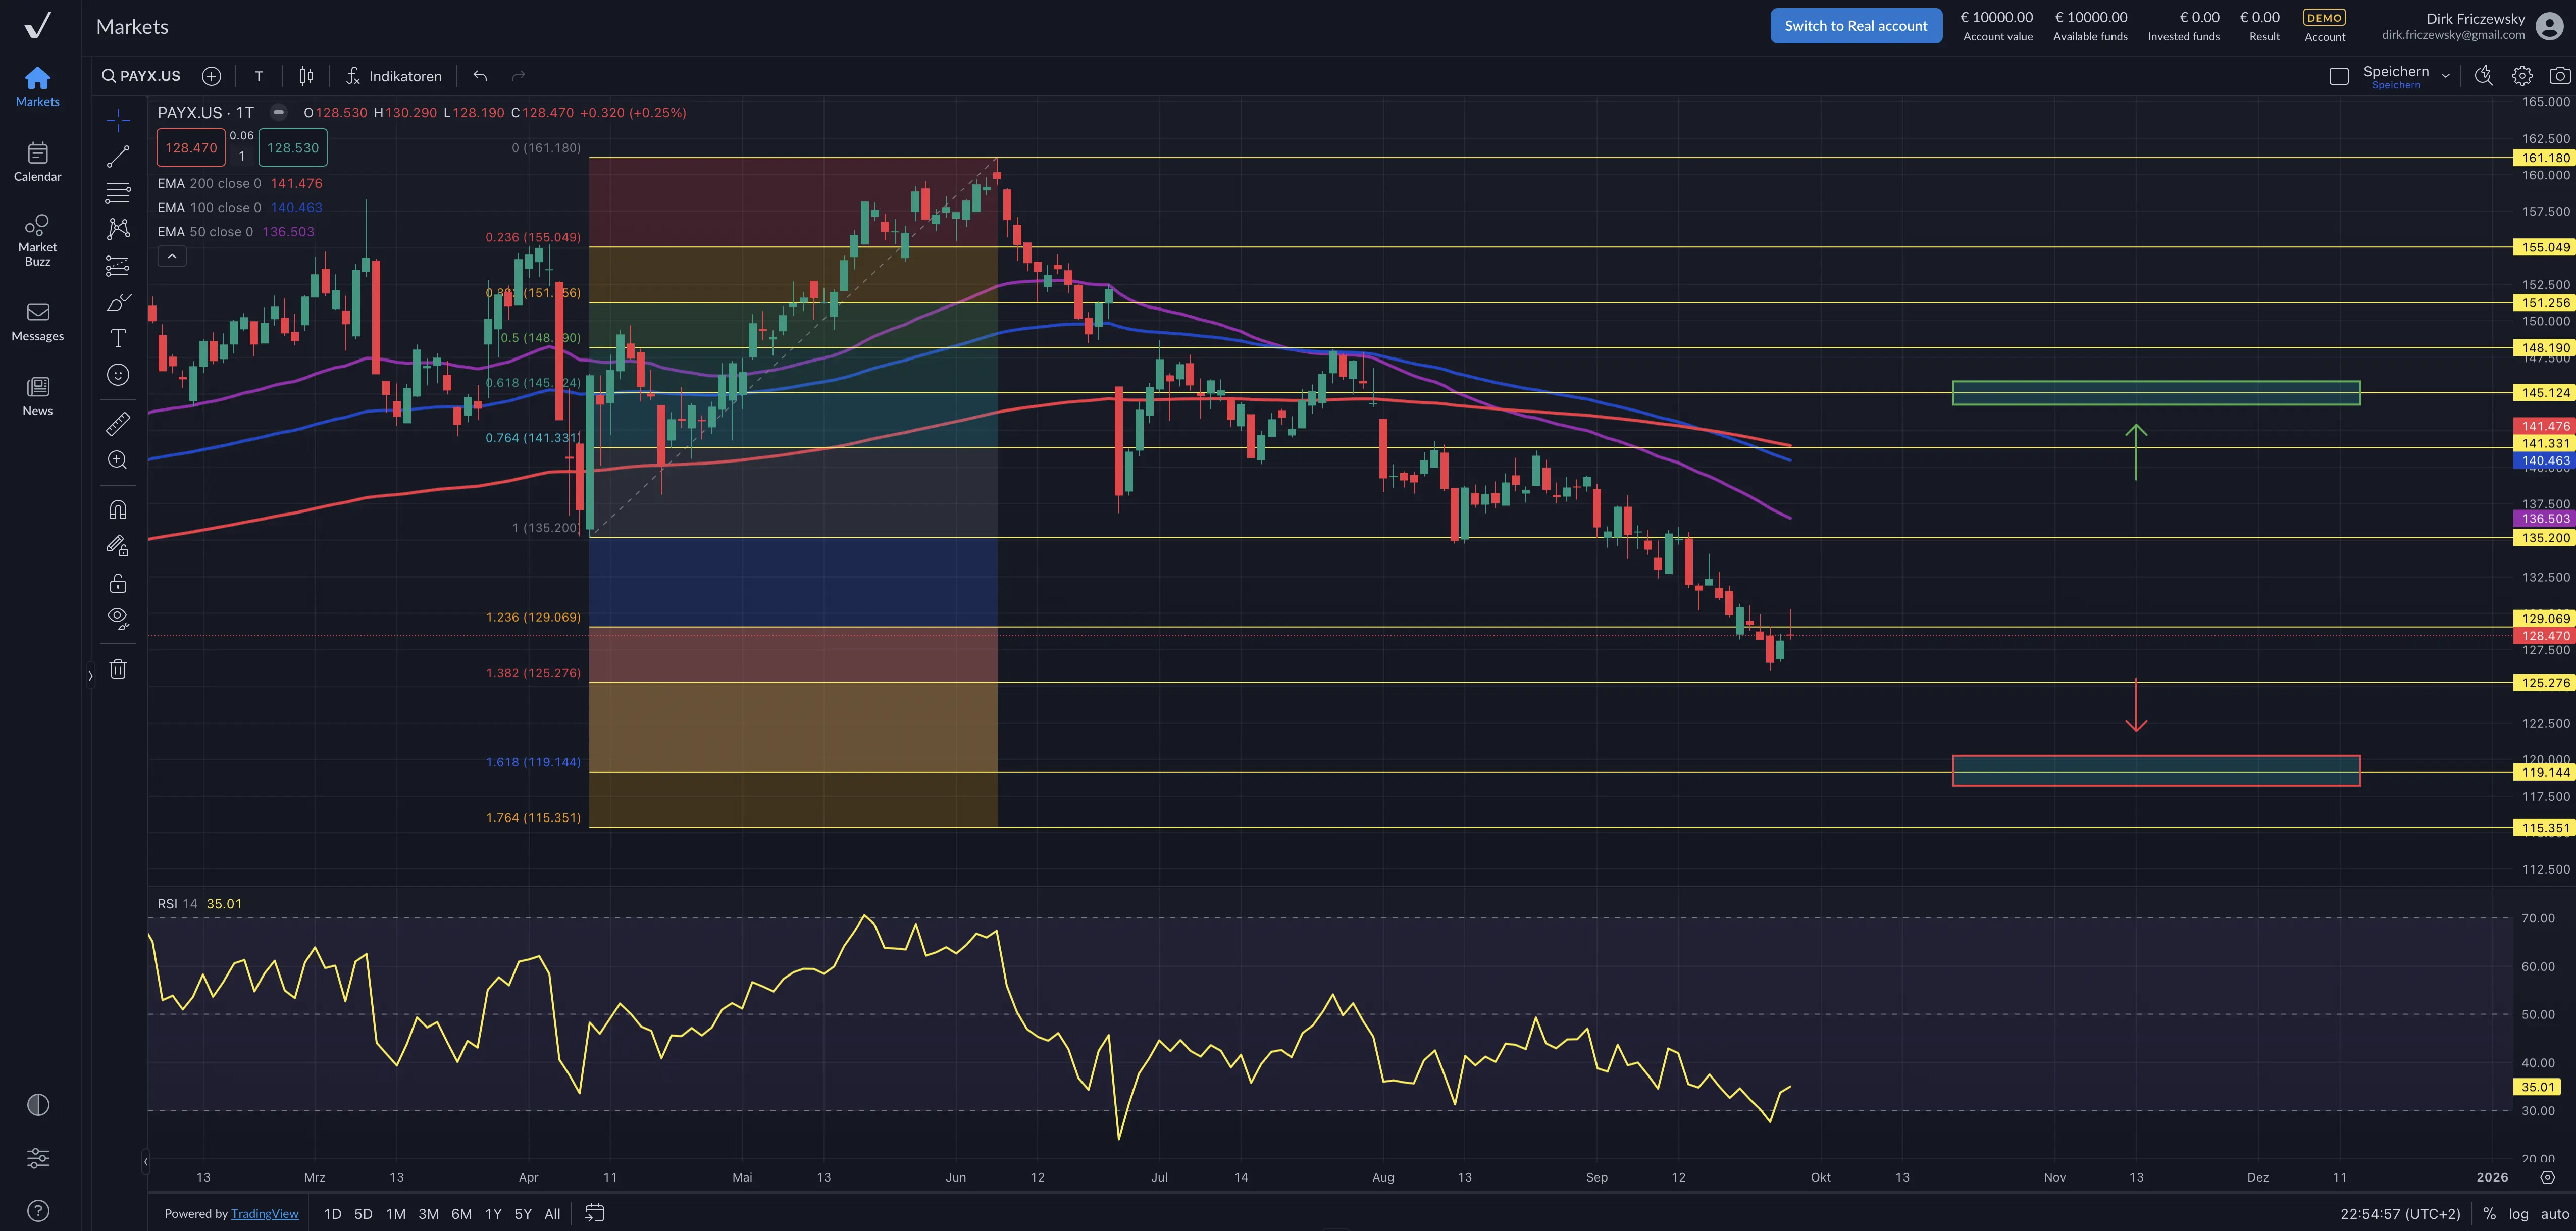
Task: Open the Fibonacci retracement tools
Action: (x=118, y=192)
